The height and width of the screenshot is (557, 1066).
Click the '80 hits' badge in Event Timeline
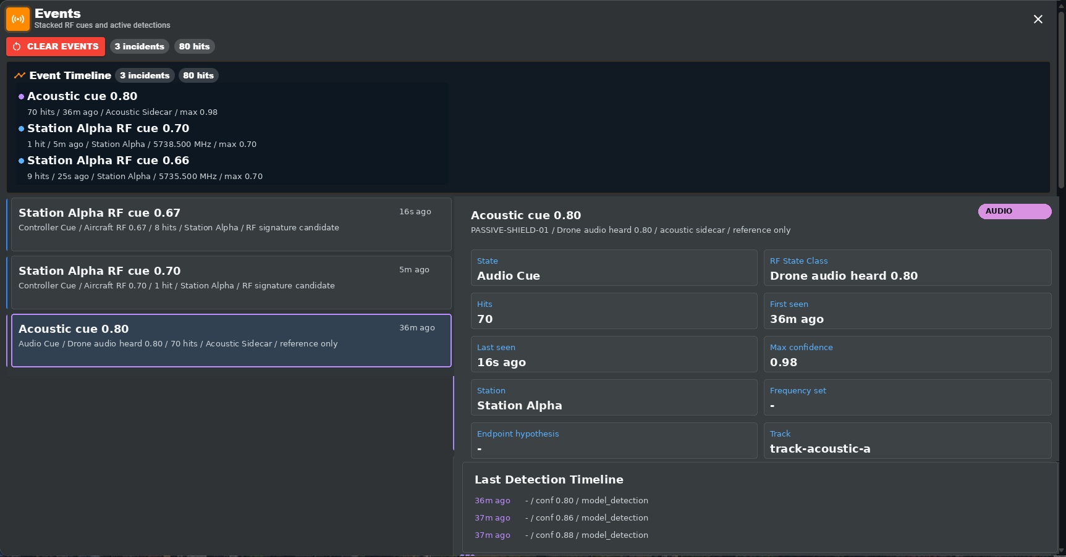coord(198,75)
